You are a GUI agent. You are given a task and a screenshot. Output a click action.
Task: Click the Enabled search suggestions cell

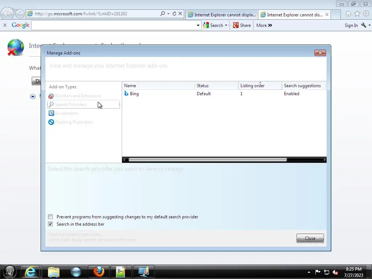point(292,93)
